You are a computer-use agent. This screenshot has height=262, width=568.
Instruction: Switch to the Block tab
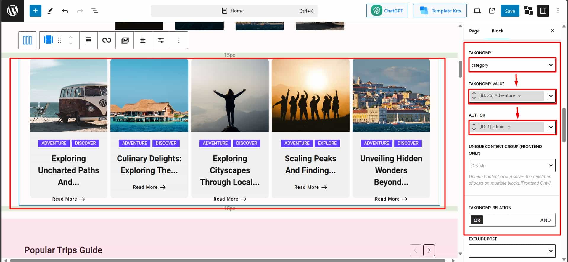coord(497,31)
